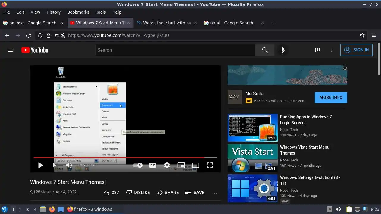Open the File menu
This screenshot has width=381, height=214.
pyautogui.click(x=6, y=12)
